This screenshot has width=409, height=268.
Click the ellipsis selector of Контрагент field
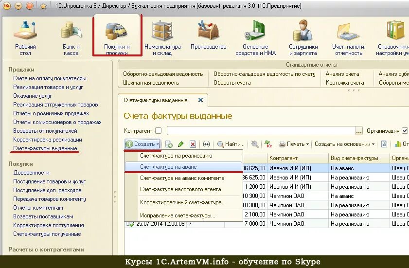click(x=359, y=131)
